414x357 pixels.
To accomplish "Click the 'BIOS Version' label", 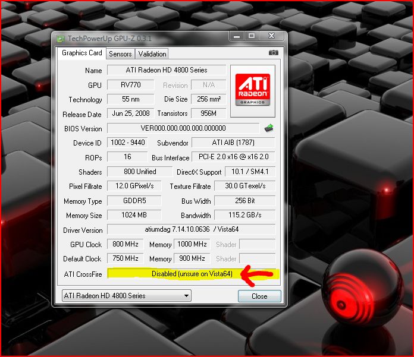I will point(83,129).
